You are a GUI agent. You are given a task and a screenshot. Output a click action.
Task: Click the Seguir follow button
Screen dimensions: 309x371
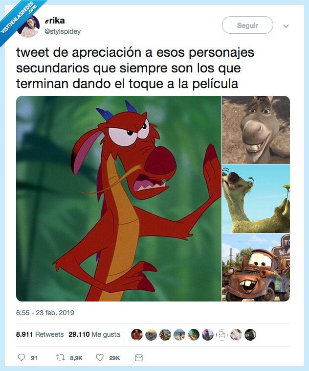pyautogui.click(x=247, y=25)
